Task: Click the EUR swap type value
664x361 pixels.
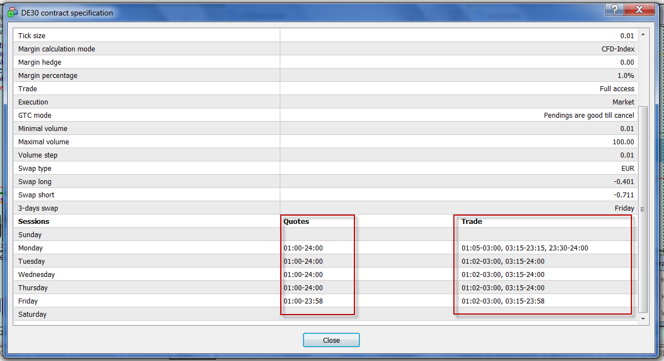Action: coord(628,168)
